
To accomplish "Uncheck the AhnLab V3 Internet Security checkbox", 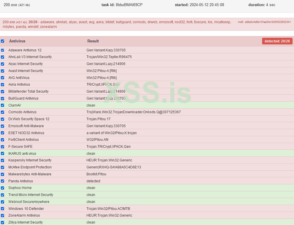I will click(x=2, y=57).
